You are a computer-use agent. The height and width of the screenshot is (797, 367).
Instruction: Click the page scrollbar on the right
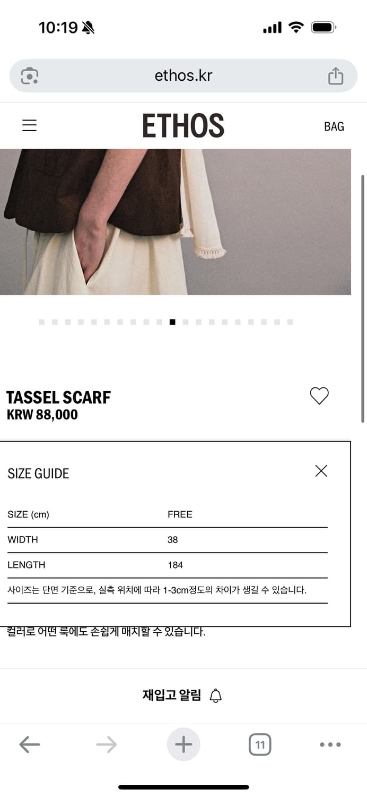point(363,298)
